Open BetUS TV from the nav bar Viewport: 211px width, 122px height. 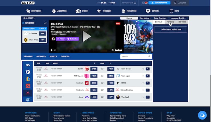click(152, 11)
